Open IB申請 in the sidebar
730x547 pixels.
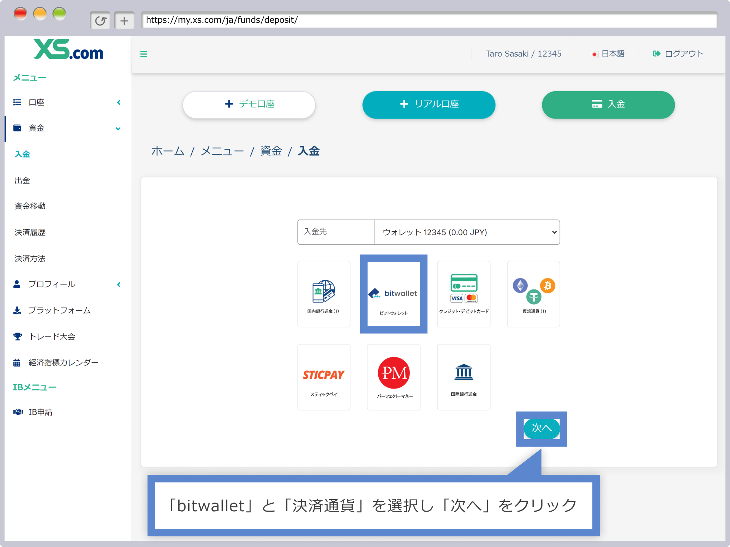[x=41, y=412]
